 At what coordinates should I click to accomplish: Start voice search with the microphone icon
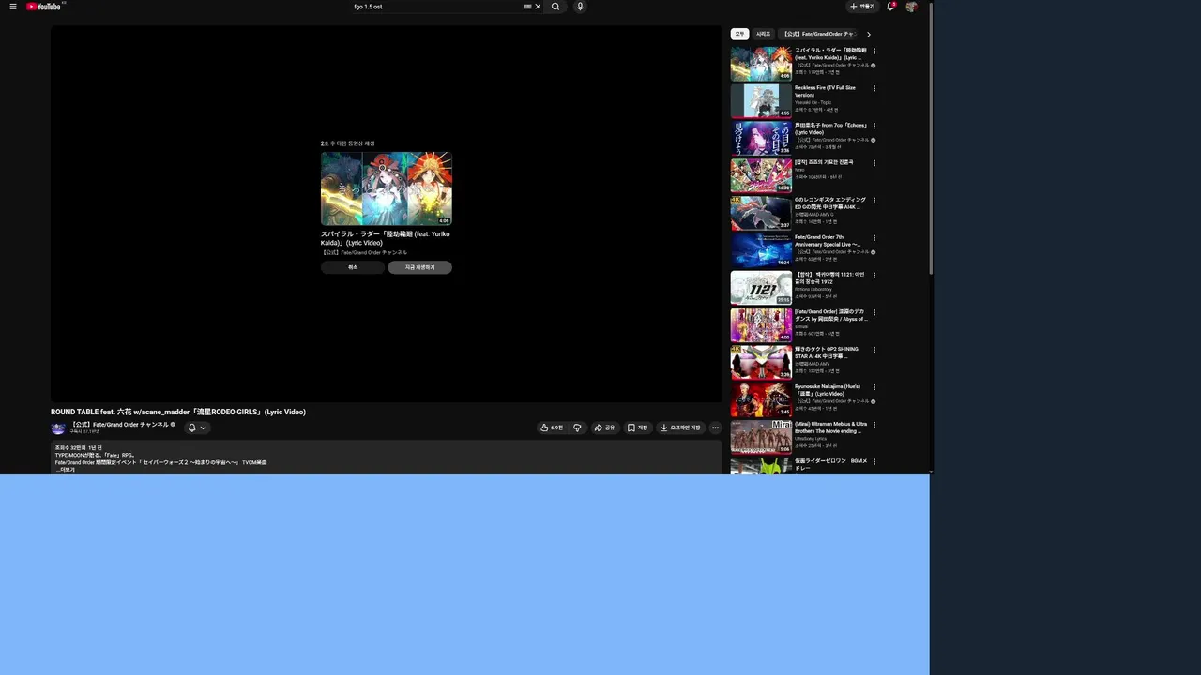[x=580, y=7]
